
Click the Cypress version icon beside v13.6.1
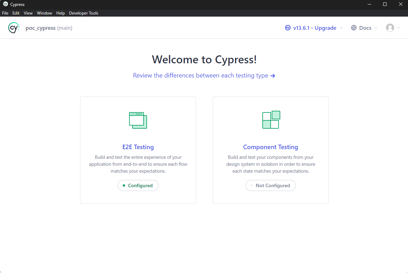pyautogui.click(x=288, y=28)
